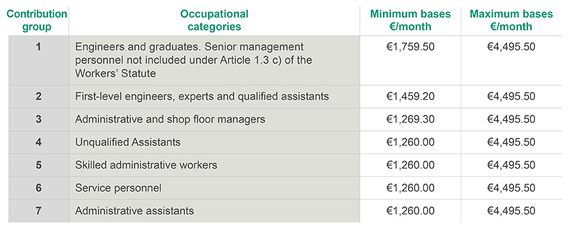This screenshot has height=229, width=572.
Task: Select contribution group 1 cell
Action: click(39, 60)
